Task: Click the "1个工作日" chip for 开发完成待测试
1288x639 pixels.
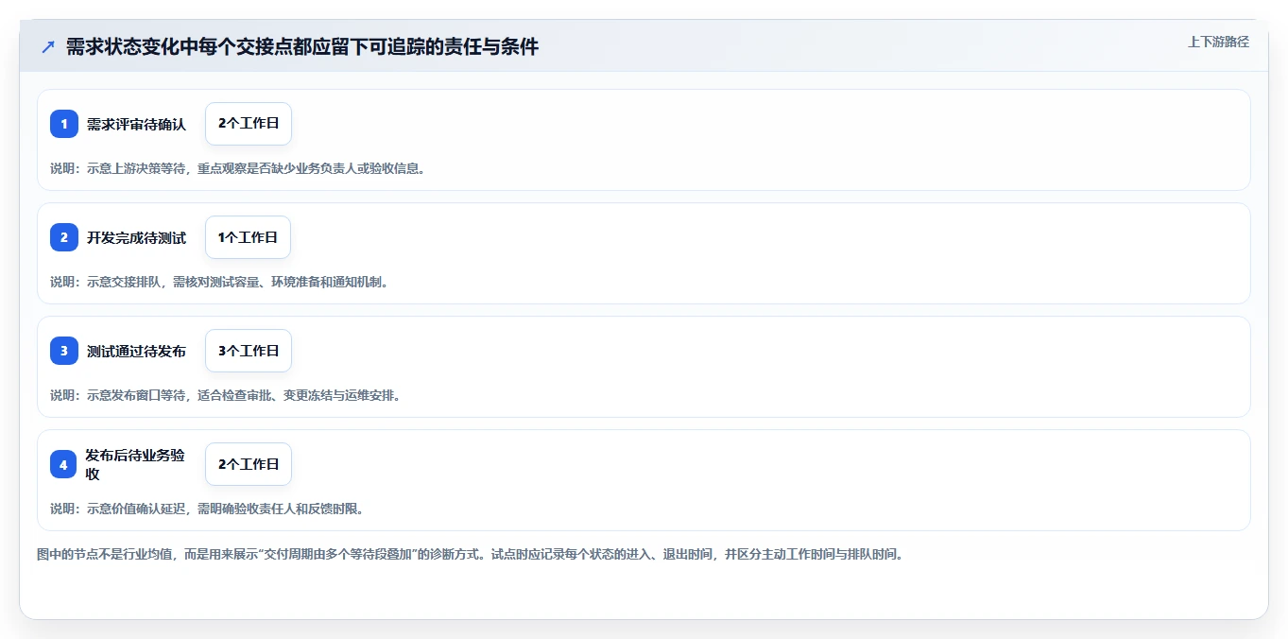Action: (248, 237)
